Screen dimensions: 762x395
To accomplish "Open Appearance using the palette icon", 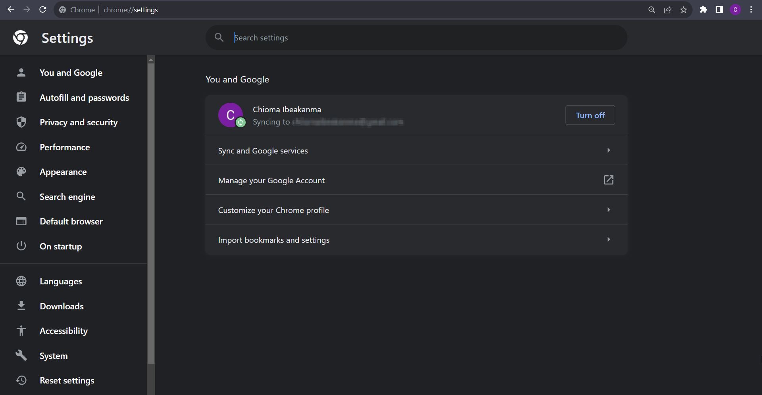I will tap(21, 172).
